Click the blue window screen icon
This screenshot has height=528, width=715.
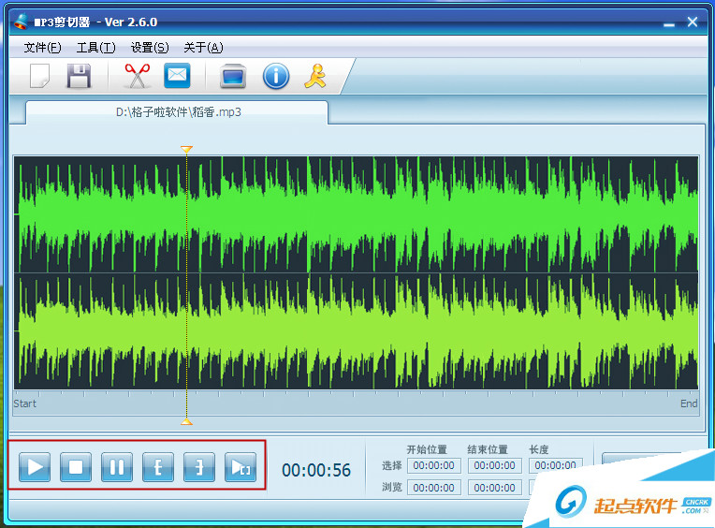point(232,76)
